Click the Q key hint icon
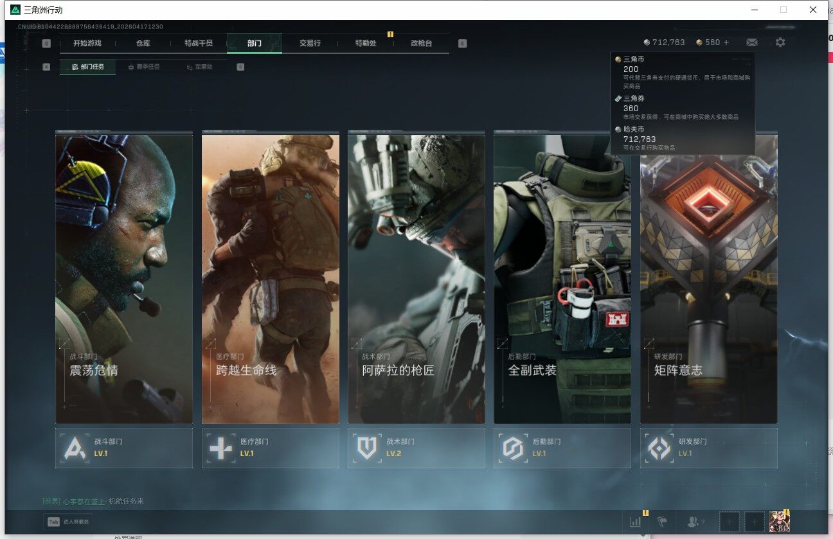833x539 pixels. (46, 44)
